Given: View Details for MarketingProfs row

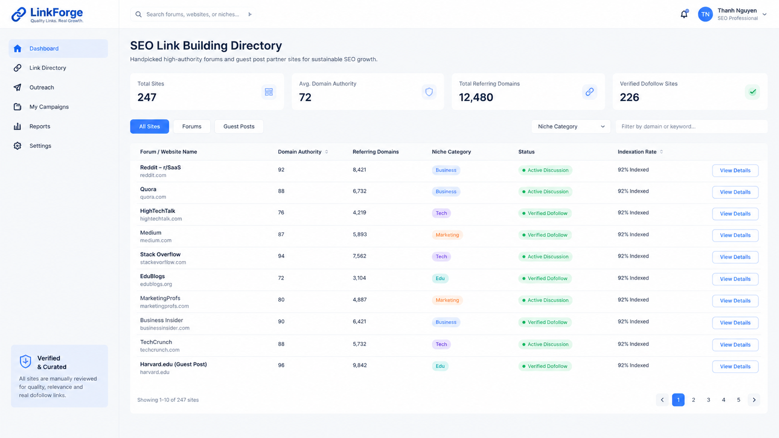Looking at the screenshot, I should point(735,301).
